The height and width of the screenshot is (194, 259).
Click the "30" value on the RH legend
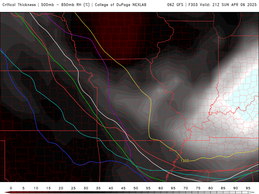[x=86, y=188]
